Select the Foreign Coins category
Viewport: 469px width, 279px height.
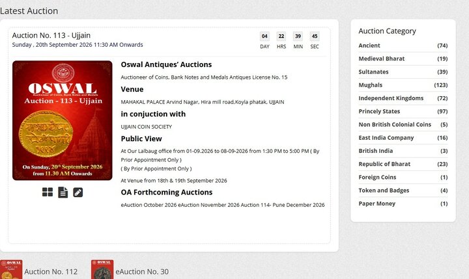[377, 177]
